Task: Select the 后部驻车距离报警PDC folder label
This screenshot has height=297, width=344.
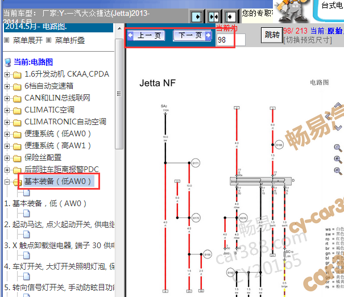Action: 61,169
